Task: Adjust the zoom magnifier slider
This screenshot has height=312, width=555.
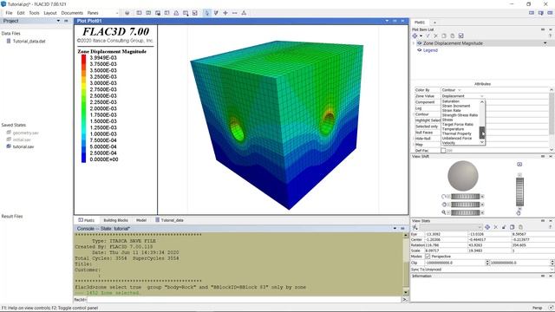Action: tap(465, 212)
